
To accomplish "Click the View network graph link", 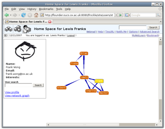I will point(17,96).
